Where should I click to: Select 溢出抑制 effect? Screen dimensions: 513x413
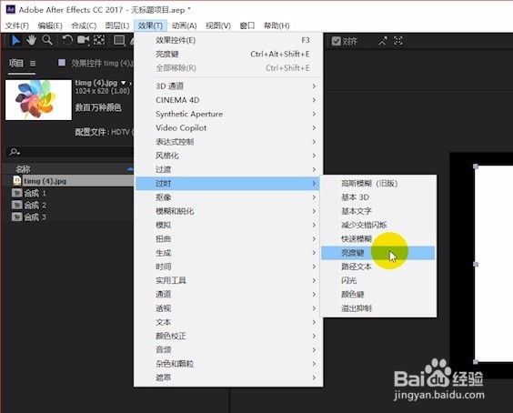pos(378,308)
